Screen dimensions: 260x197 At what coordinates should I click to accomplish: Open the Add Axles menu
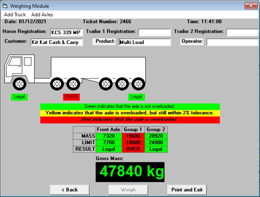pyautogui.click(x=42, y=15)
